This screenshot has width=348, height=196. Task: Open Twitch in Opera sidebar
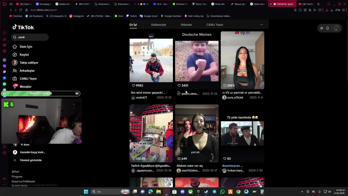tap(4, 72)
